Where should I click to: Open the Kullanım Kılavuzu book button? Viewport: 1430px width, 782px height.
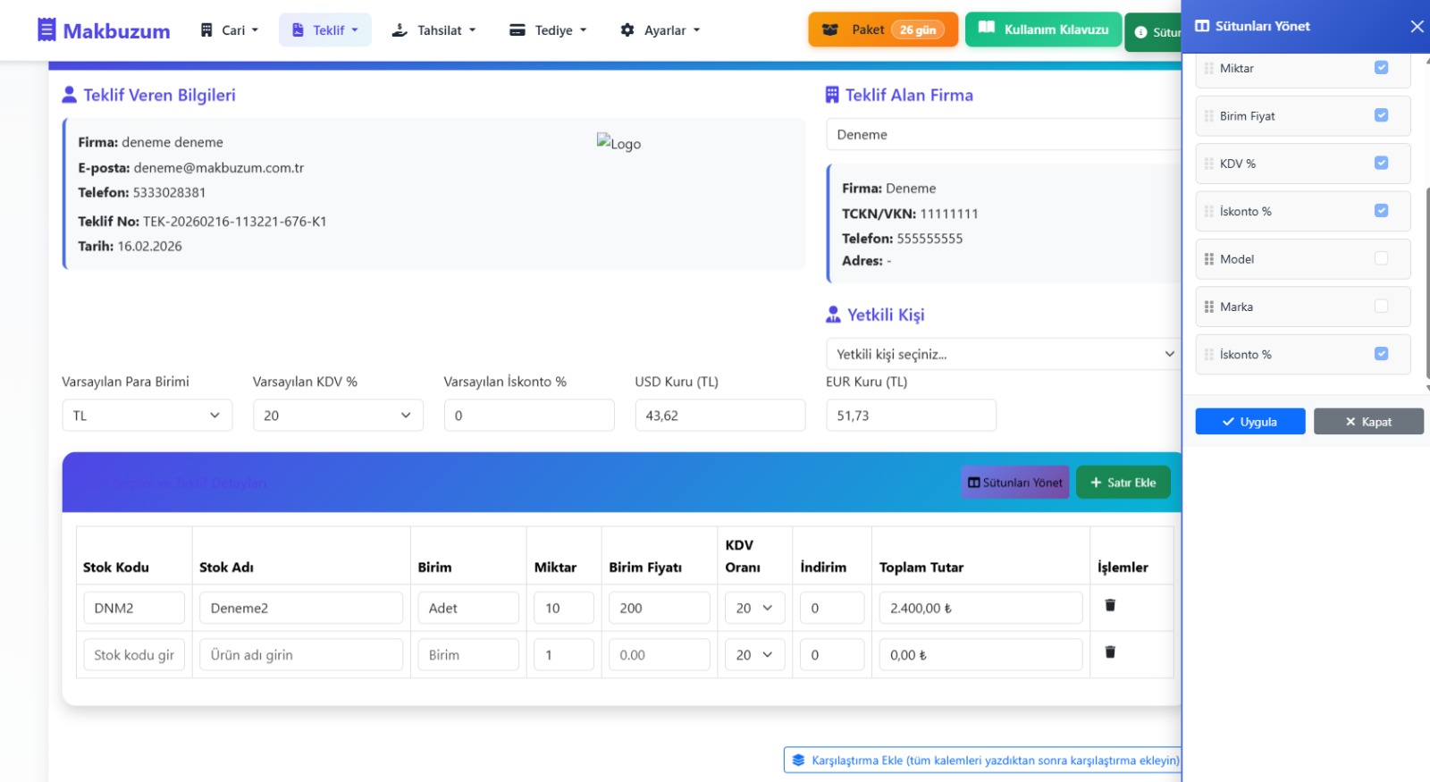click(x=1042, y=29)
